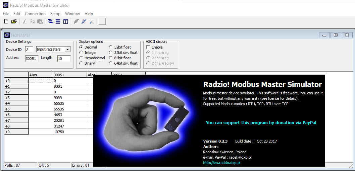Click the first Alias column header

pyautogui.click(x=41, y=75)
